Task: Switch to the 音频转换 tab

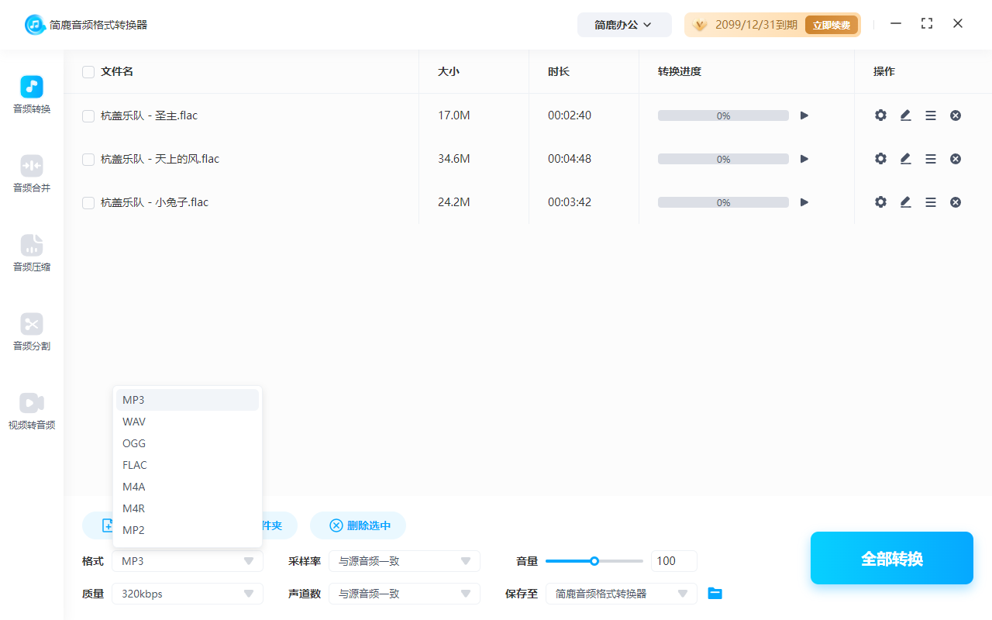Action: [x=31, y=94]
